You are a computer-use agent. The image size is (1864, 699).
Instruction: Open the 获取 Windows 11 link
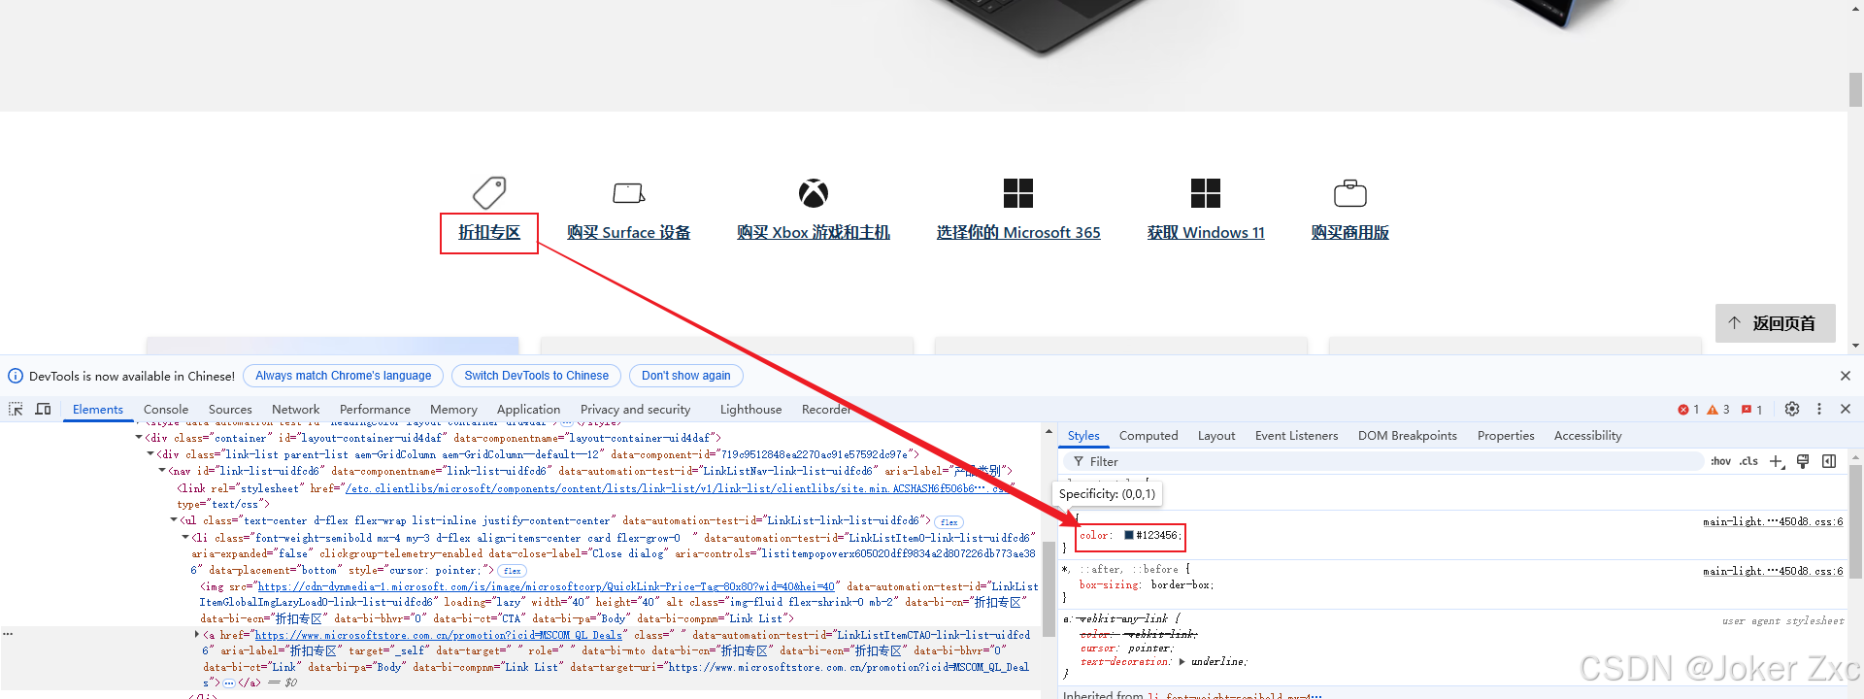point(1206,233)
